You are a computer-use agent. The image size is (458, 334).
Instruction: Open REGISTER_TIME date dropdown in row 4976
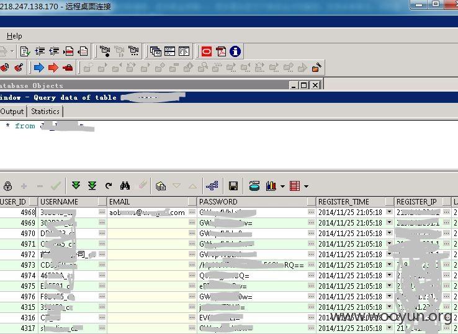[389, 296]
